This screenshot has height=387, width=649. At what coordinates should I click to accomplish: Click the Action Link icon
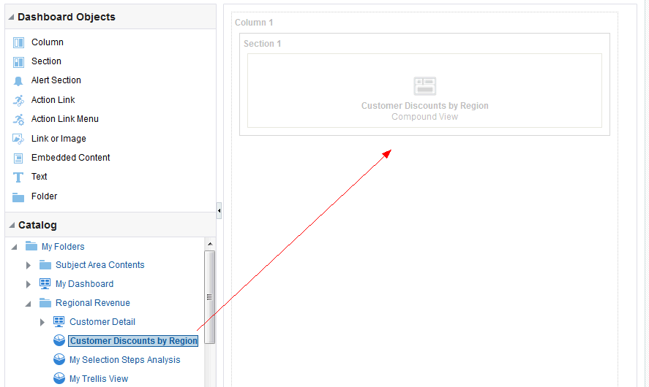(x=18, y=100)
